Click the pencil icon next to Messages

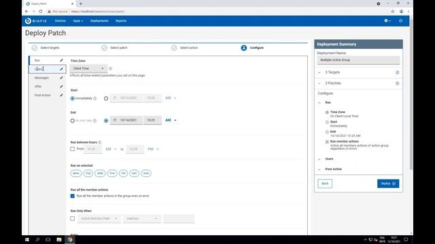61,78
